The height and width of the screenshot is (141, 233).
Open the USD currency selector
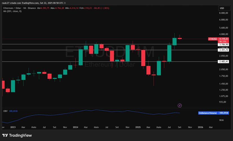pyautogui.click(x=222, y=8)
